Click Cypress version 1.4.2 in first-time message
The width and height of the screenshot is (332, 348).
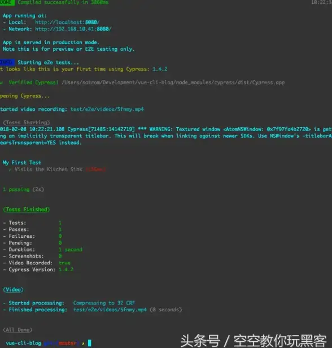pyautogui.click(x=160, y=69)
